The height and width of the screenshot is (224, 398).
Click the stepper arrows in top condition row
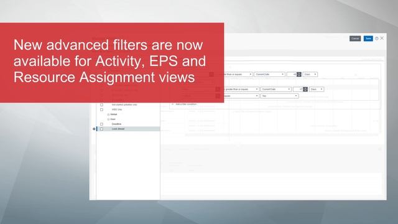click(x=299, y=75)
